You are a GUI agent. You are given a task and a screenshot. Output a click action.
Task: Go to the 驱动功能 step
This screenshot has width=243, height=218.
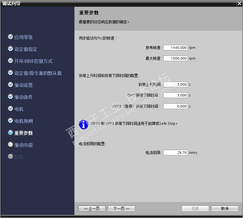[23, 145]
